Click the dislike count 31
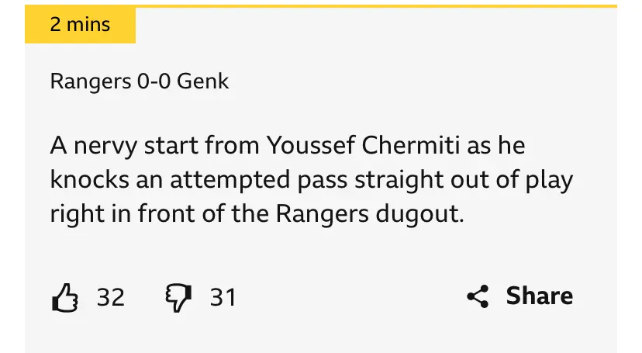 pos(223,297)
